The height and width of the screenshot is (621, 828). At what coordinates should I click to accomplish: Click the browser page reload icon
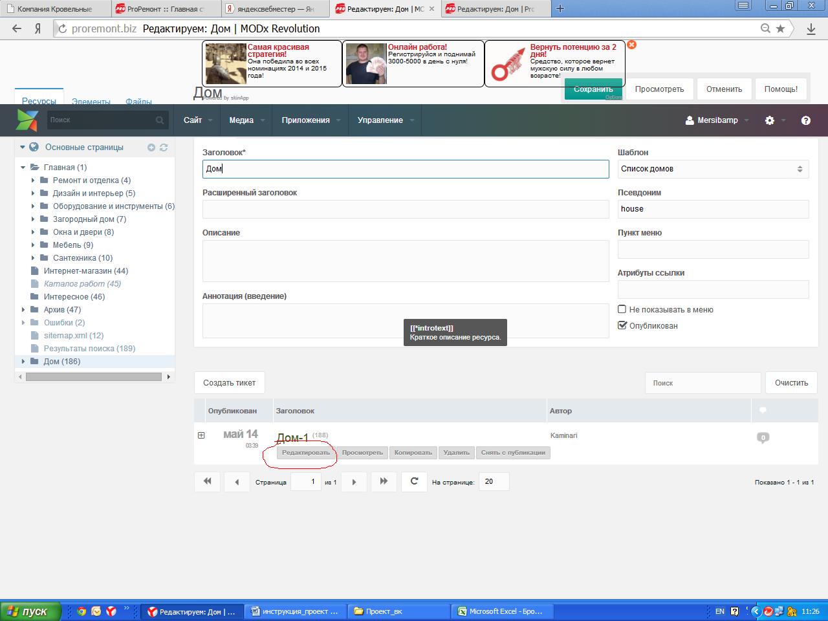pos(63,28)
